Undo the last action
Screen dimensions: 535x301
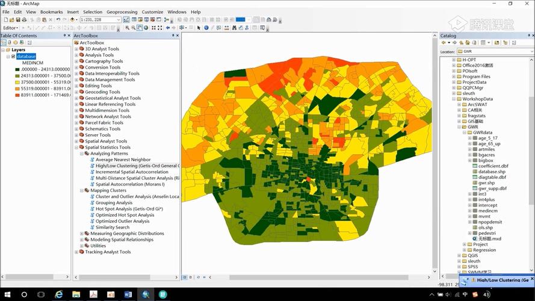click(x=58, y=20)
